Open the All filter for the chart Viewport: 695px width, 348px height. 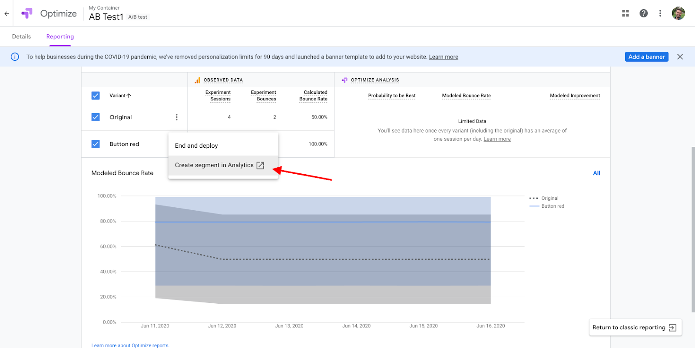(596, 173)
